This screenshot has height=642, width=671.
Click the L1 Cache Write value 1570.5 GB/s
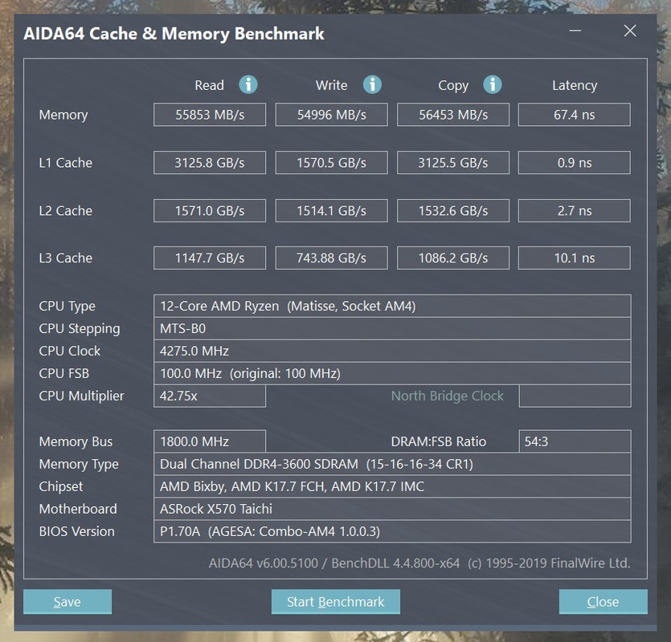[x=332, y=162]
